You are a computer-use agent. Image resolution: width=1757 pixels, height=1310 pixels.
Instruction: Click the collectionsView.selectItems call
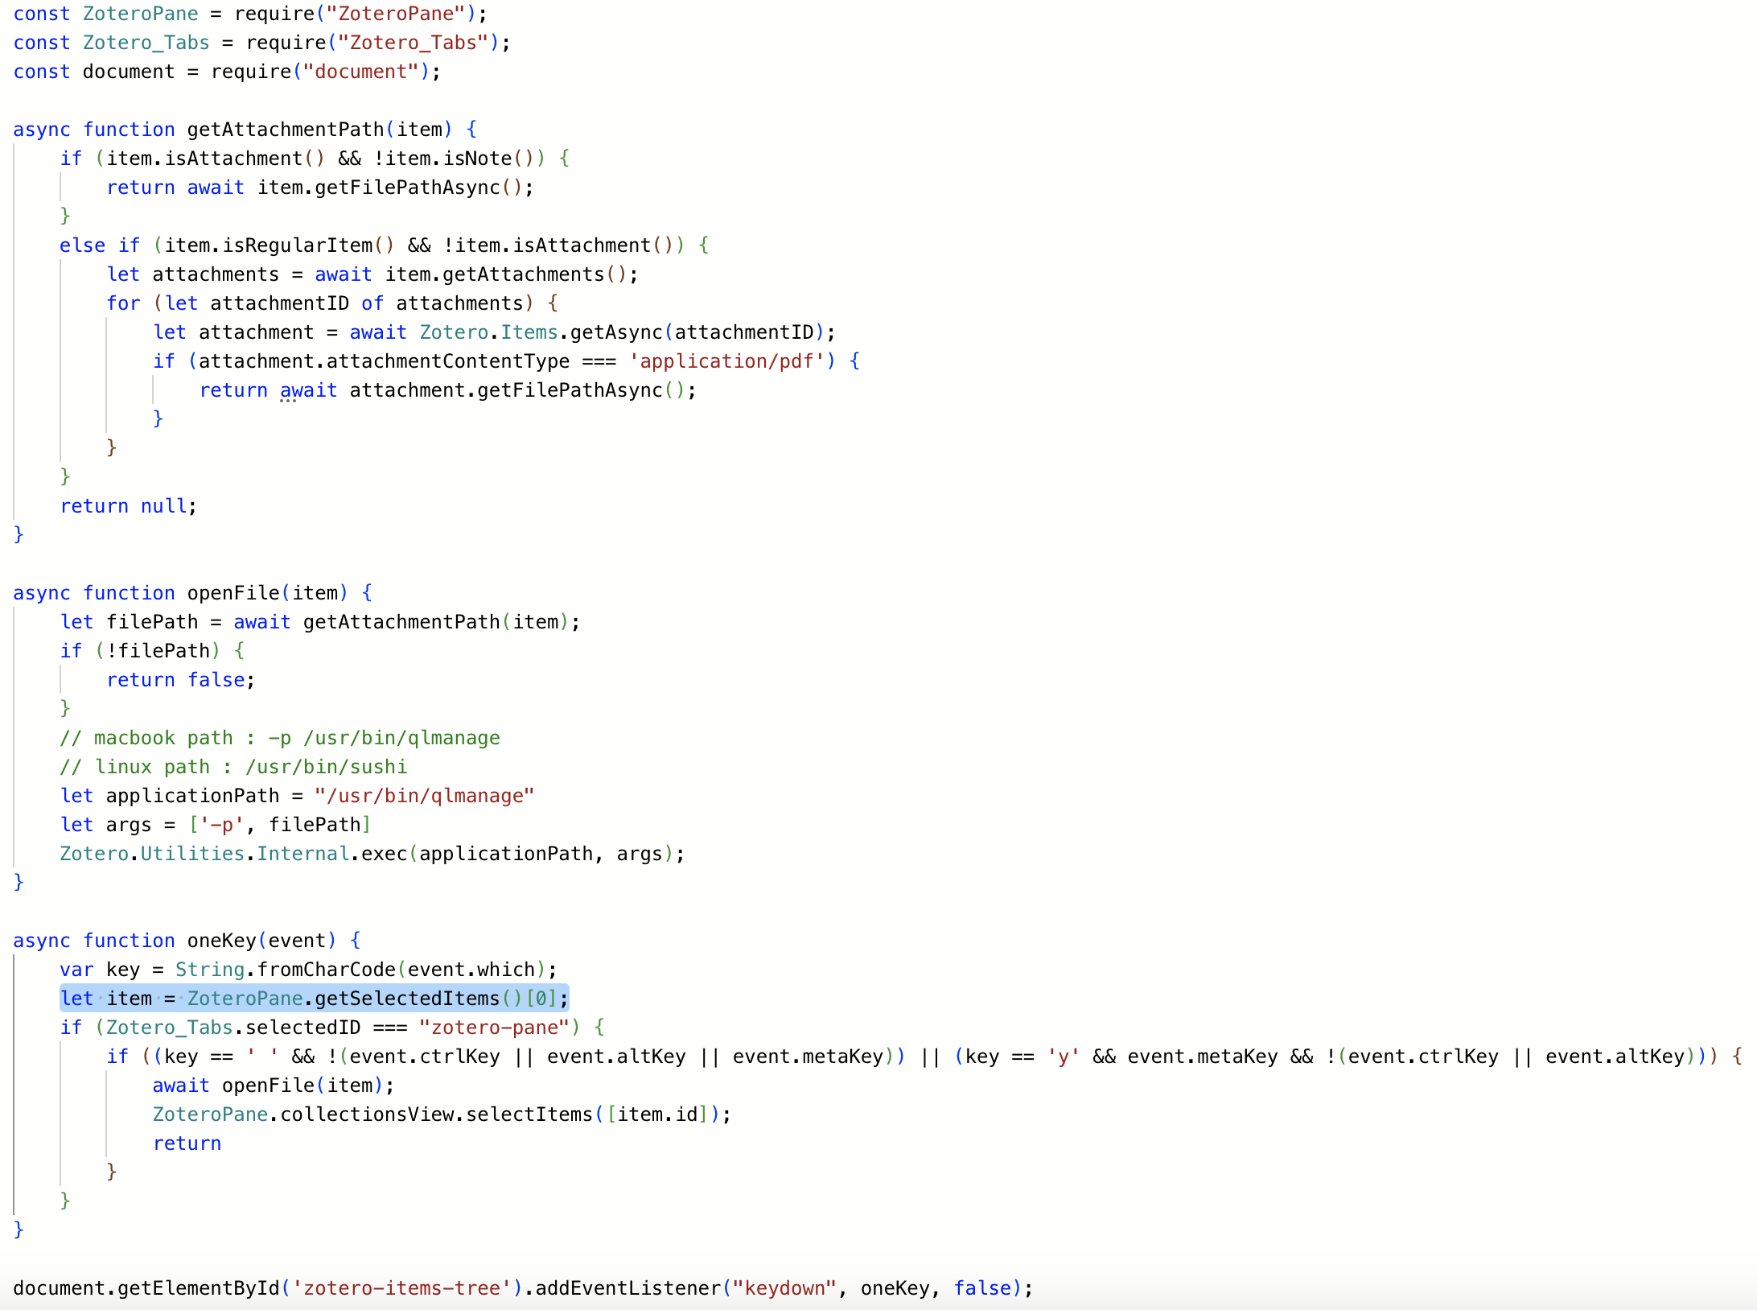435,1114
